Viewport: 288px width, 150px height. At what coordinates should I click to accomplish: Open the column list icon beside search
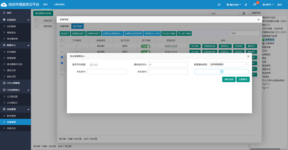tap(244, 13)
